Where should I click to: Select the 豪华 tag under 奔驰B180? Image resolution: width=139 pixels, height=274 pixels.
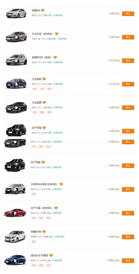[x=34, y=242]
